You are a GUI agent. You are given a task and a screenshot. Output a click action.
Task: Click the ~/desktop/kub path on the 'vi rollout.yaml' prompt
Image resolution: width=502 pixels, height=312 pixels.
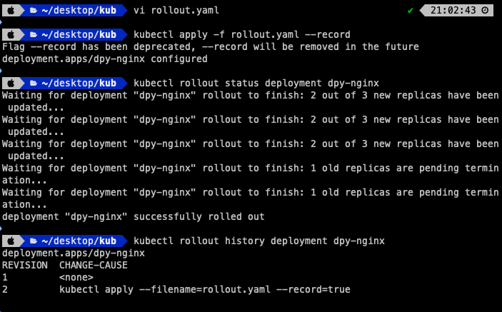coord(79,10)
